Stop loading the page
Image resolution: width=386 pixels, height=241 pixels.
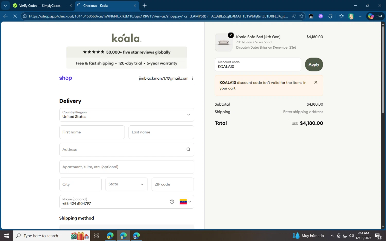coord(15,16)
